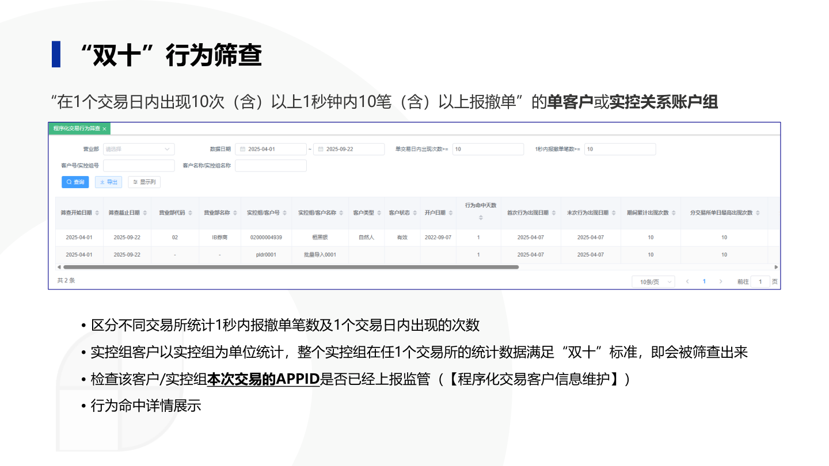Go to next page arrow in pagination
This screenshot has width=829, height=466.
(721, 281)
